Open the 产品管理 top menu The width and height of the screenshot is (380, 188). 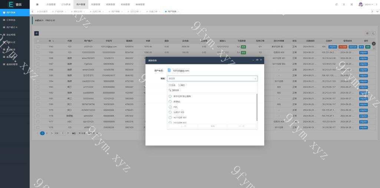(x=51, y=4)
